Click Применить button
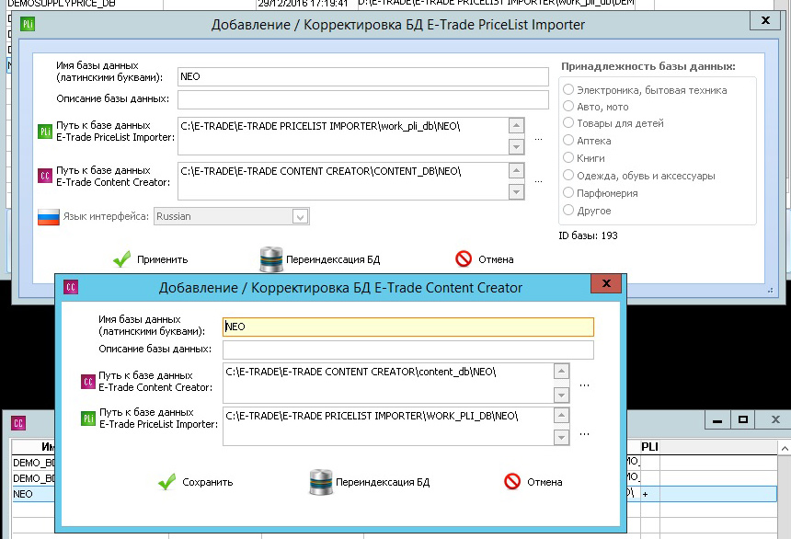The height and width of the screenshot is (539, 791). click(150, 259)
